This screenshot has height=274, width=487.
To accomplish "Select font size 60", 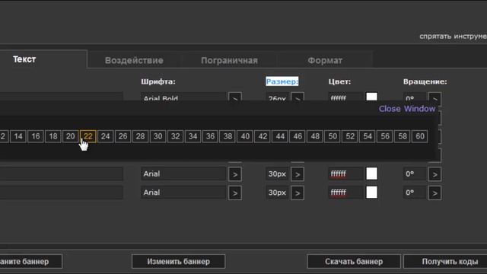I will click(420, 136).
